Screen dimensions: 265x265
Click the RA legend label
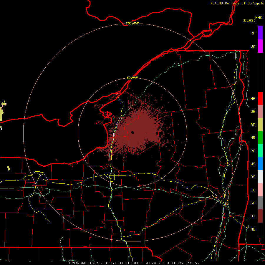click(253, 151)
